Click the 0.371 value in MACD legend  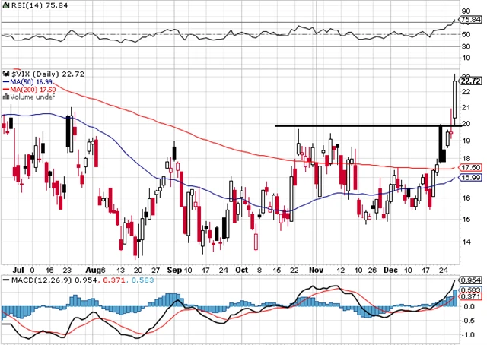click(x=113, y=280)
